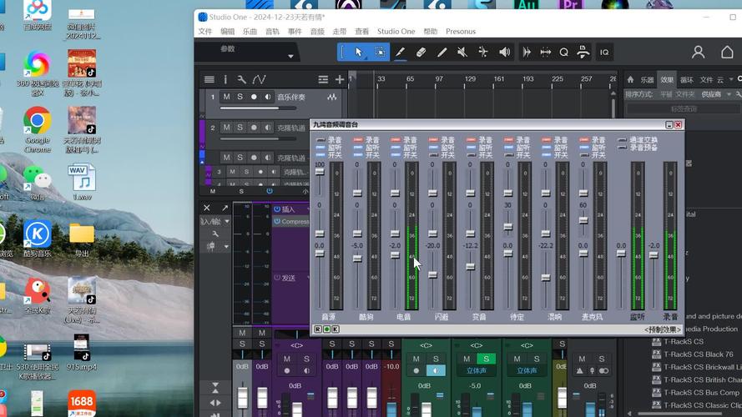Select T-RackS CS Black 76 effect
The width and height of the screenshot is (742, 417).
click(x=698, y=354)
